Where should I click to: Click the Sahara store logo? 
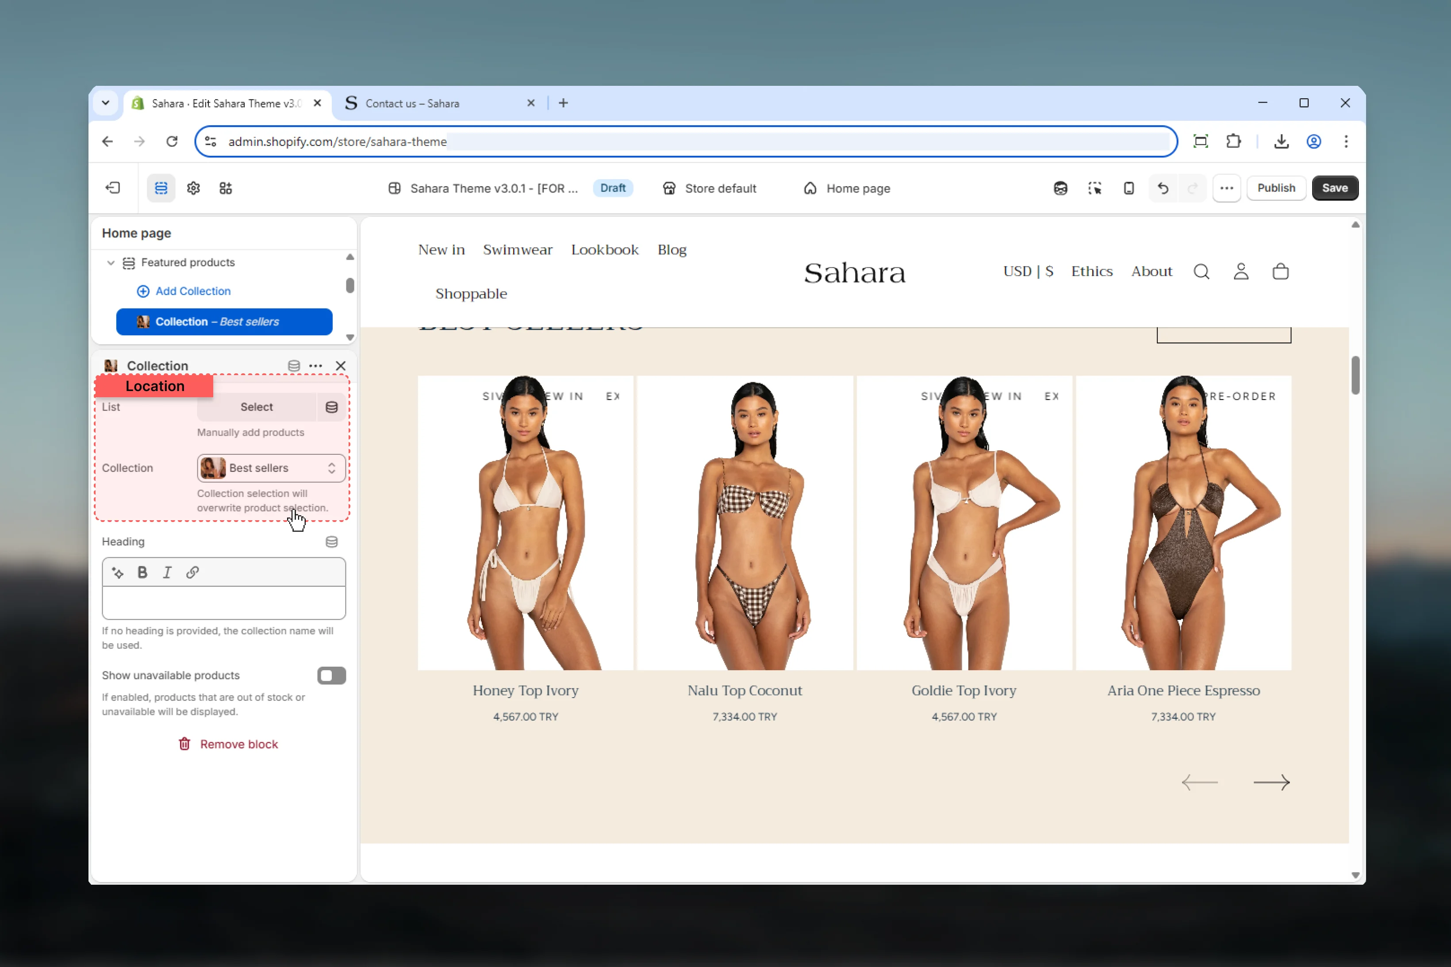(x=854, y=272)
